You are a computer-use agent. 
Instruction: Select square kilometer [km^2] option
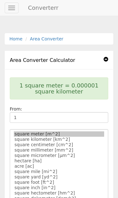59,139
